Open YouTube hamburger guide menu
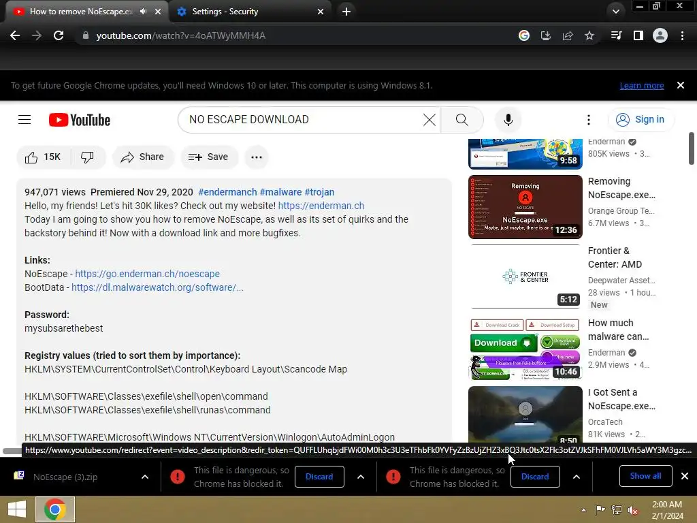 pos(25,120)
